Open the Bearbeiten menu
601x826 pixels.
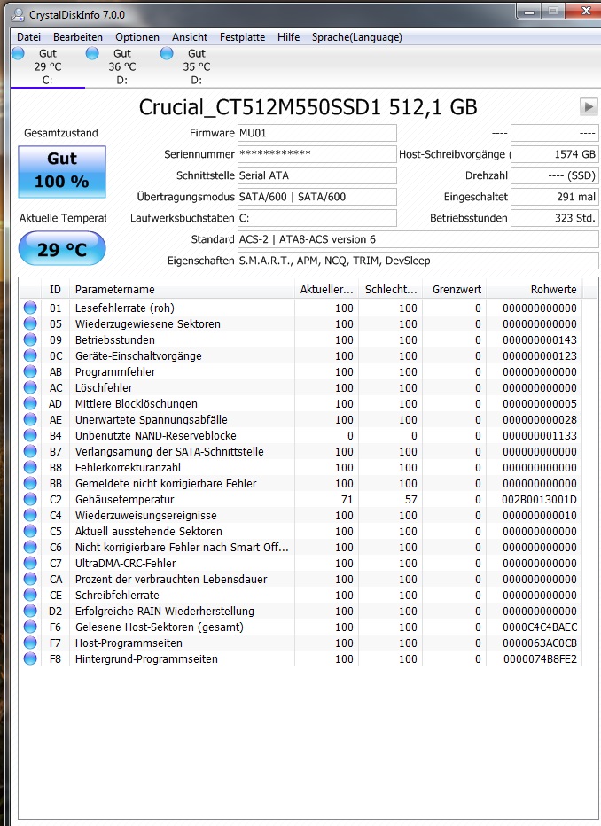77,37
